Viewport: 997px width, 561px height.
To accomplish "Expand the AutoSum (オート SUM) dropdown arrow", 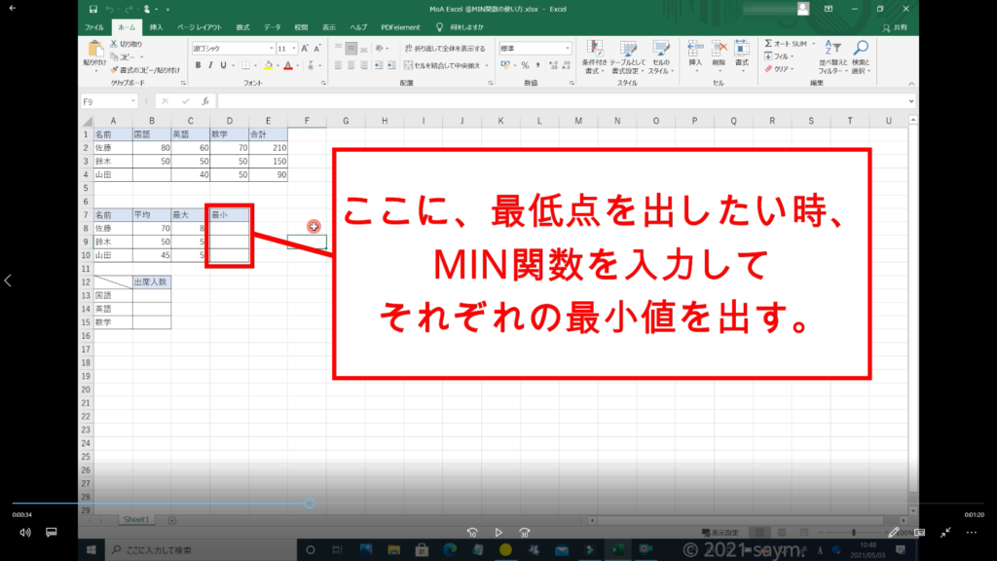I will 812,44.
